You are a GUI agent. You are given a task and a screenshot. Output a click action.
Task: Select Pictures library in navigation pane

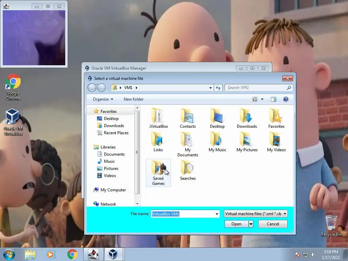(111, 169)
